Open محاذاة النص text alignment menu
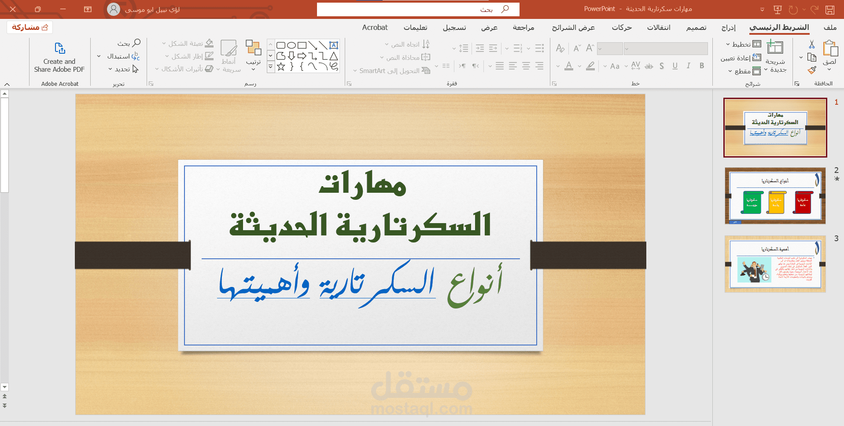 405,57
